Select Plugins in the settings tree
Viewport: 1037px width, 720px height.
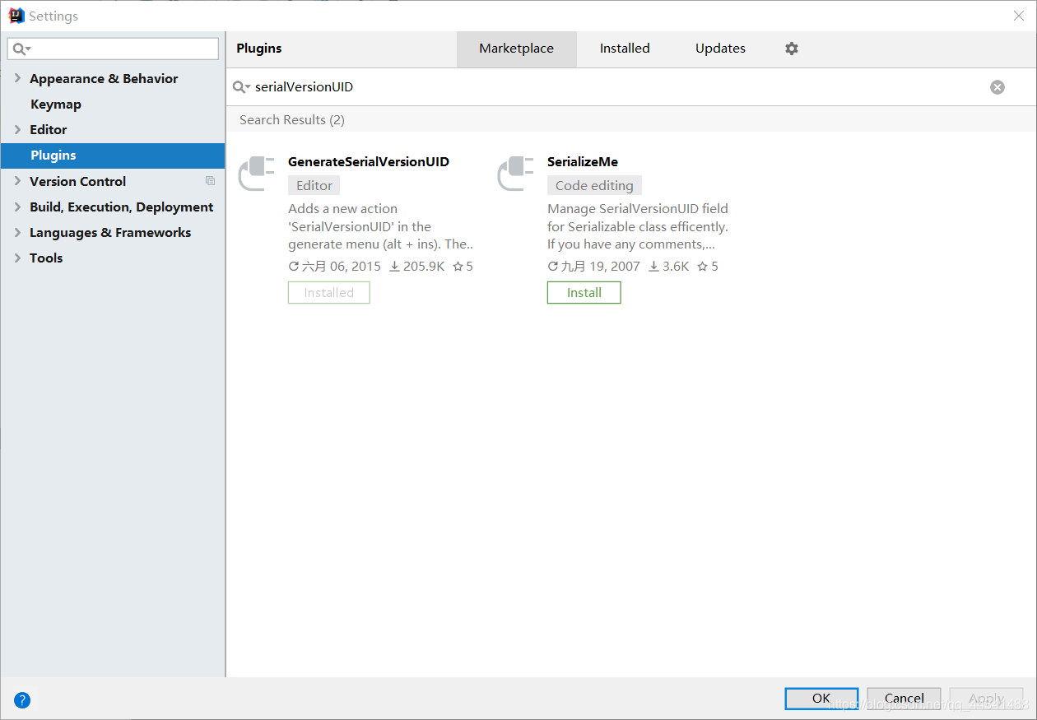113,156
